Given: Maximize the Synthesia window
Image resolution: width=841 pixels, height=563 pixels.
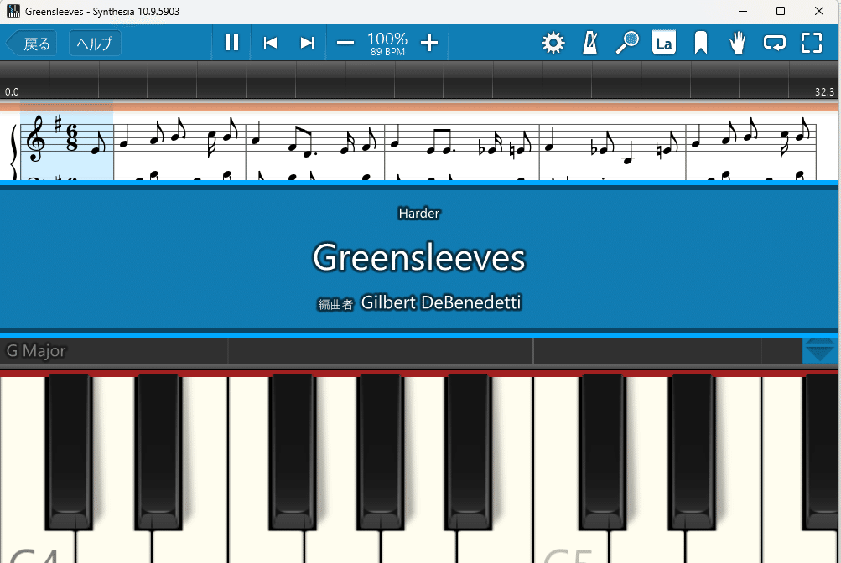Looking at the screenshot, I should 781,11.
